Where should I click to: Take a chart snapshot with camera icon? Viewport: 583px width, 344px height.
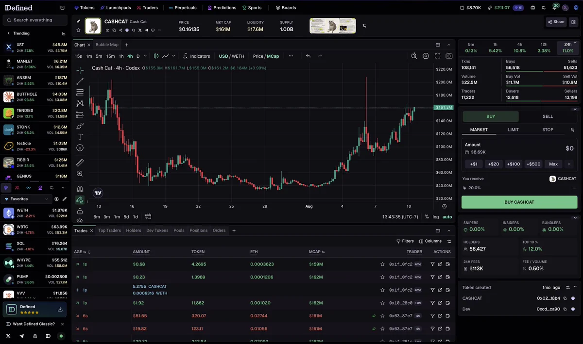tap(449, 56)
